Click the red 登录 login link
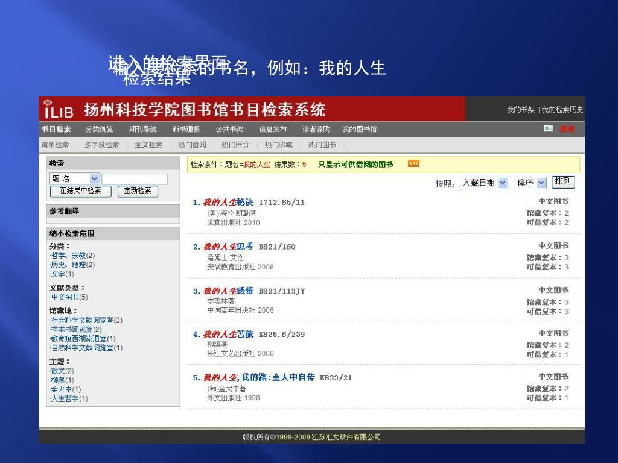Viewport: 618px width, 463px height. (x=567, y=129)
